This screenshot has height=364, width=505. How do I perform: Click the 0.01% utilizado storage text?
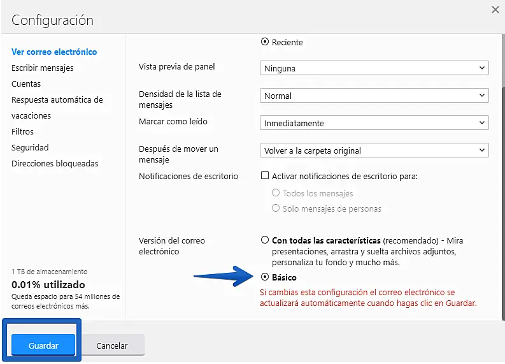pyautogui.click(x=48, y=285)
